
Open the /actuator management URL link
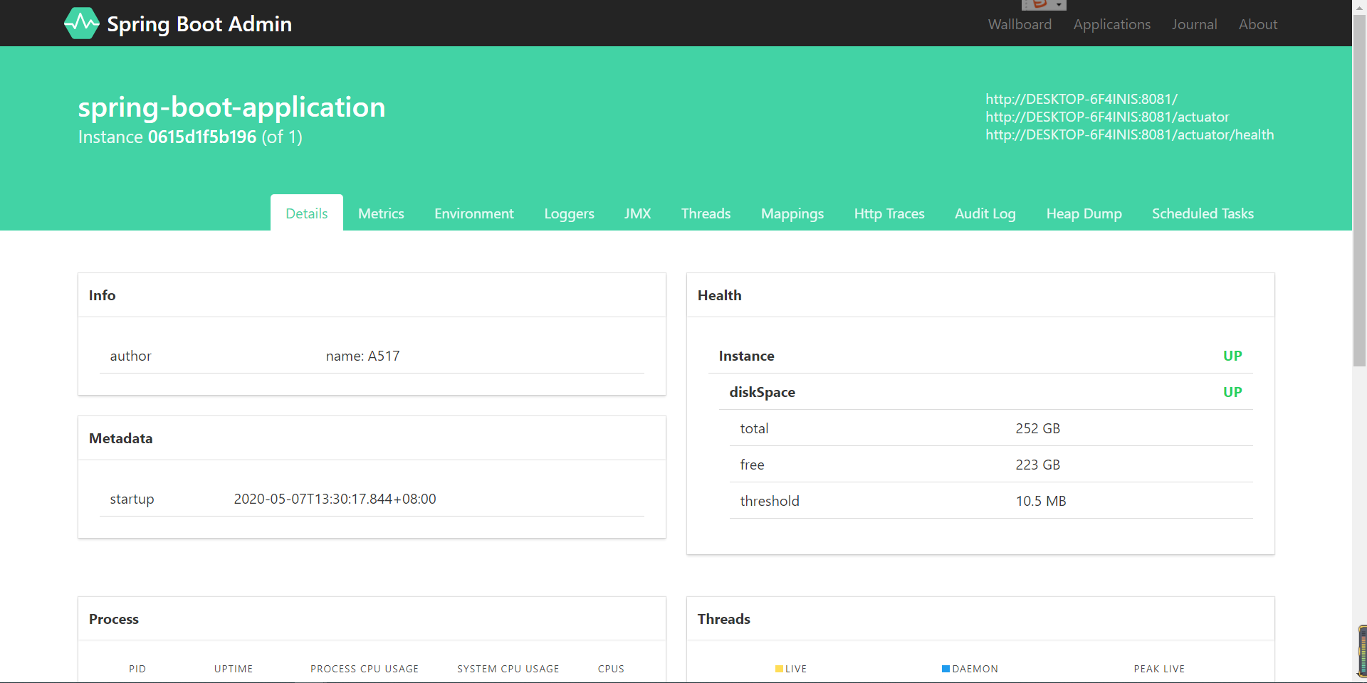[1107, 117]
